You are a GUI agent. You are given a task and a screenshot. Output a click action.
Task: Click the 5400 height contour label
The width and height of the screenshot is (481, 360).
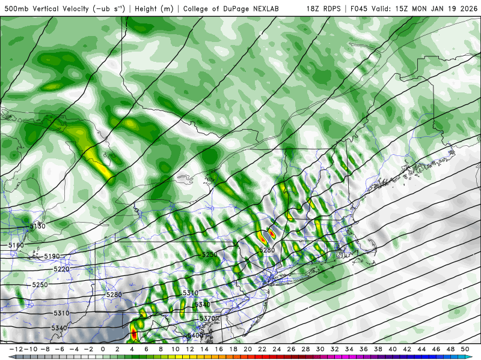(x=195, y=335)
